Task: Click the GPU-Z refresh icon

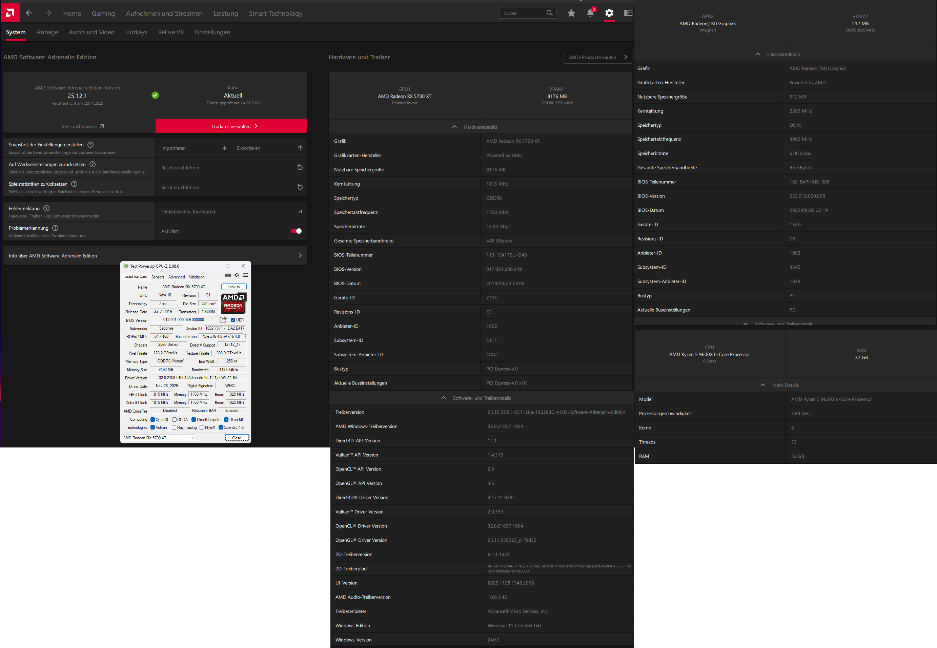Action: 237,275
